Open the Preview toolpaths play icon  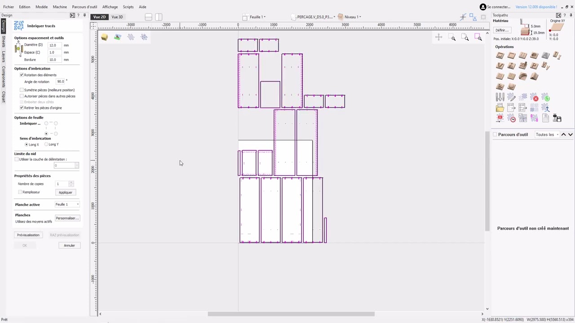tap(500, 118)
